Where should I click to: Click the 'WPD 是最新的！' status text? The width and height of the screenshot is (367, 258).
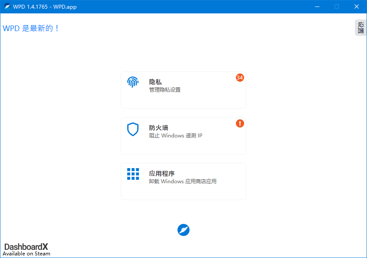(x=31, y=28)
